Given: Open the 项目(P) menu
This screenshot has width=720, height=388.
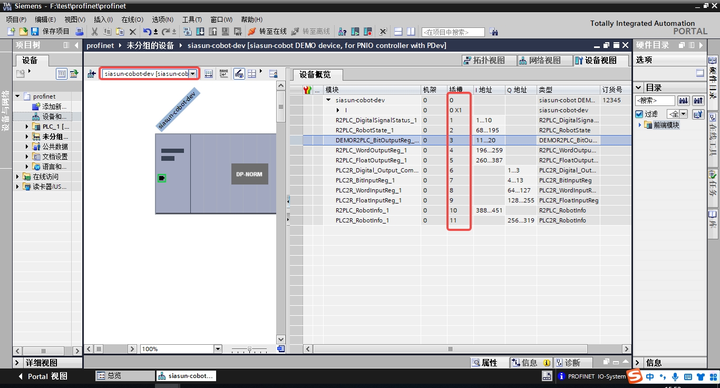Looking at the screenshot, I should [x=16, y=19].
